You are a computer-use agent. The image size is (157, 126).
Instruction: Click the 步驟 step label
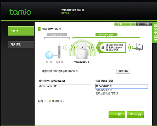(x=120, y=24)
